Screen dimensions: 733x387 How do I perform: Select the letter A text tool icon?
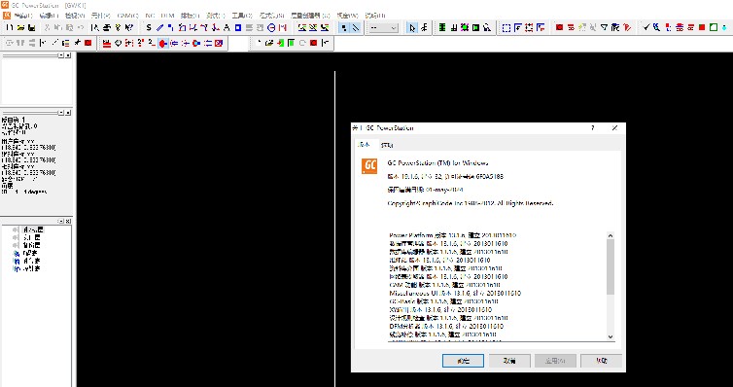227,27
